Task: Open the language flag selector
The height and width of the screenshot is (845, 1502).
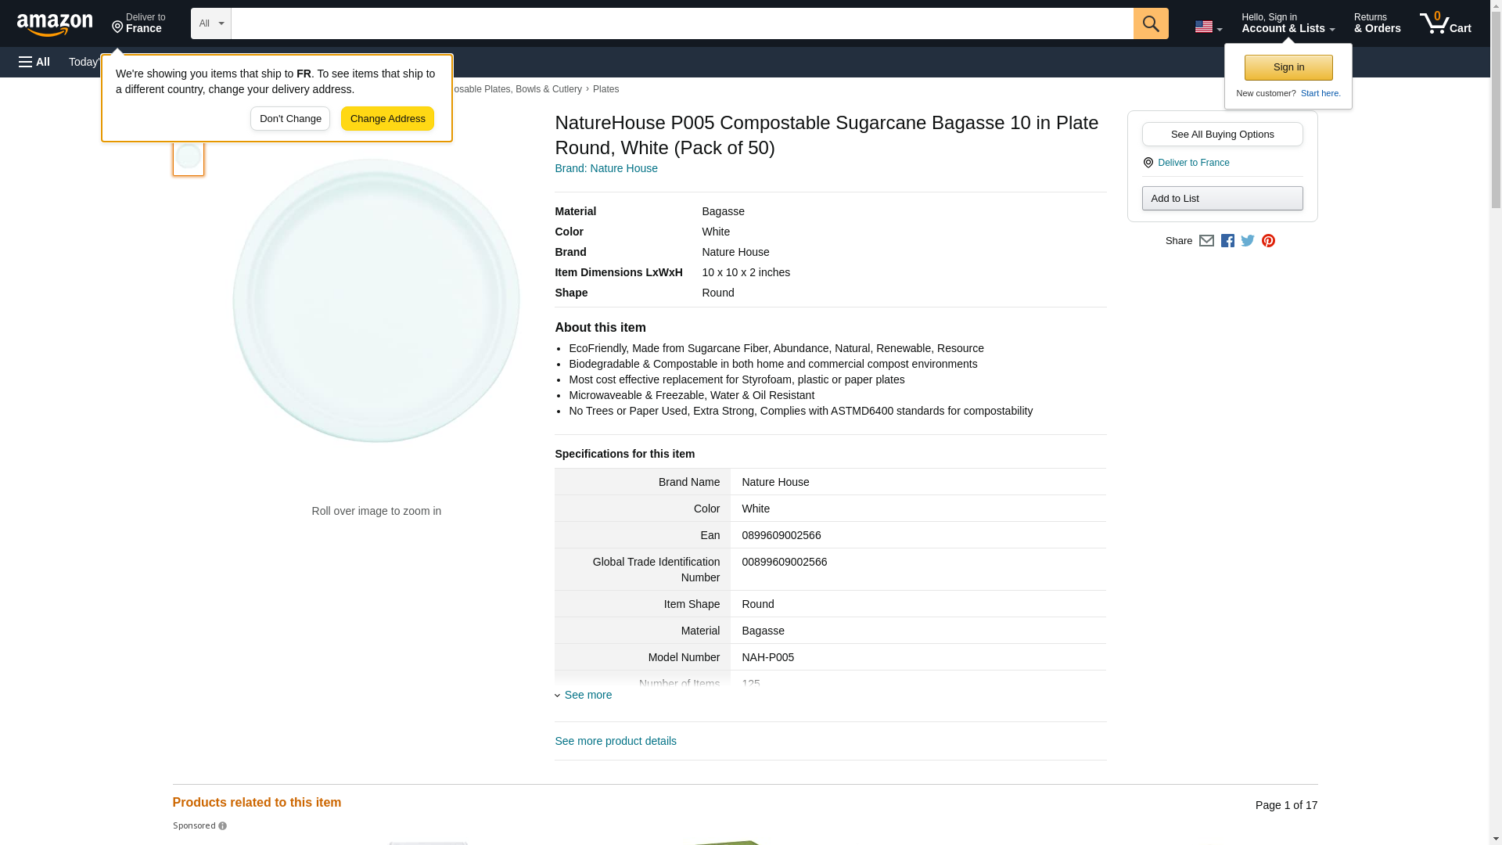Action: (x=1208, y=27)
